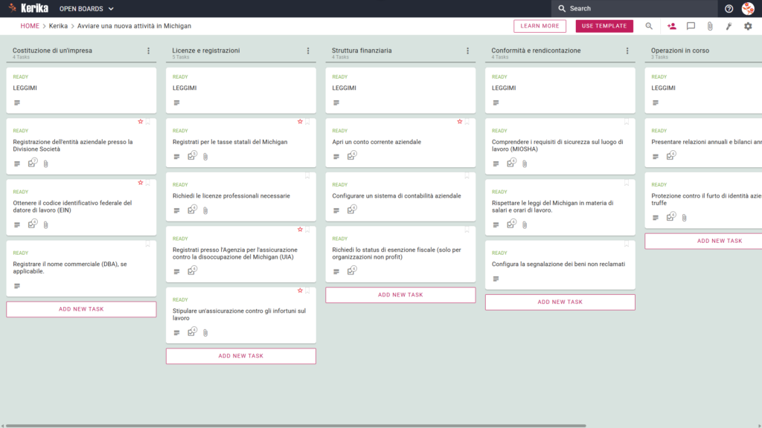The height and width of the screenshot is (428, 762).
Task: Add new task in Licenze column
Action: point(241,356)
